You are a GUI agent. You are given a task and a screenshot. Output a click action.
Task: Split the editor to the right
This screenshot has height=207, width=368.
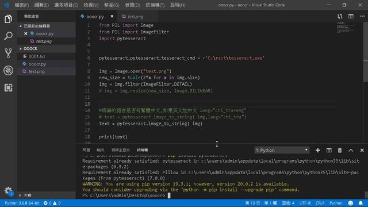point(351,16)
